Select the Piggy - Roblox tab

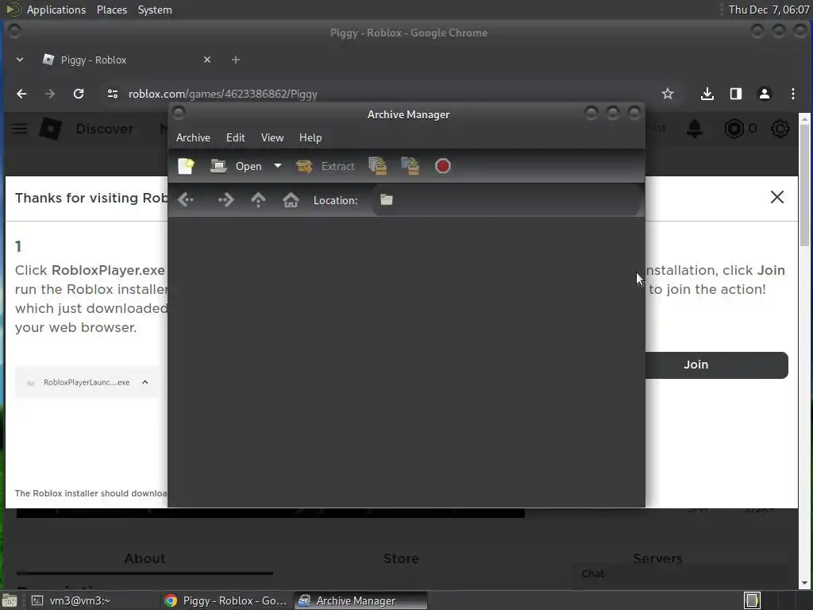point(127,60)
